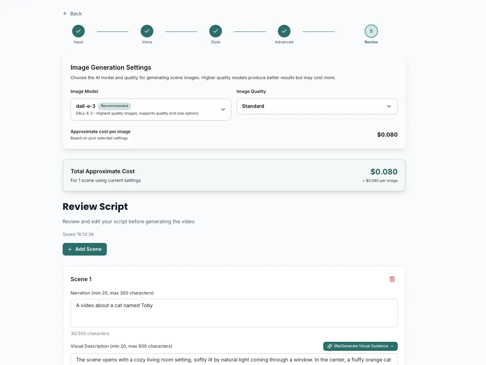
Task: Select step 5 Review circle
Action: tap(371, 31)
